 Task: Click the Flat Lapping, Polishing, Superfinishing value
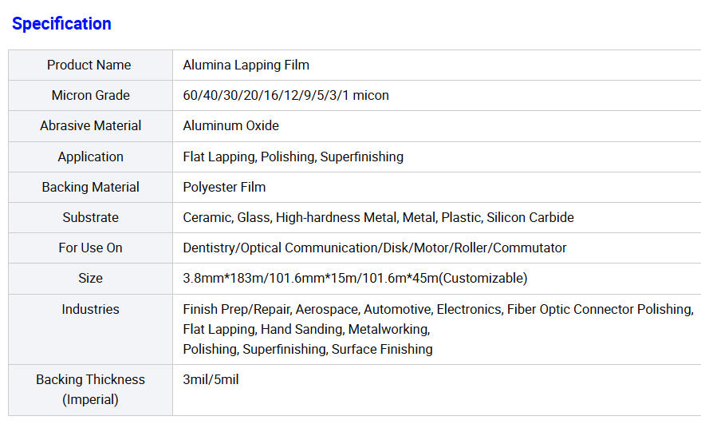[x=293, y=157]
